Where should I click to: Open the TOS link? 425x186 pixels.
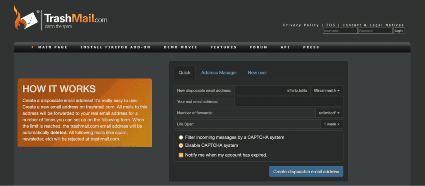331,25
